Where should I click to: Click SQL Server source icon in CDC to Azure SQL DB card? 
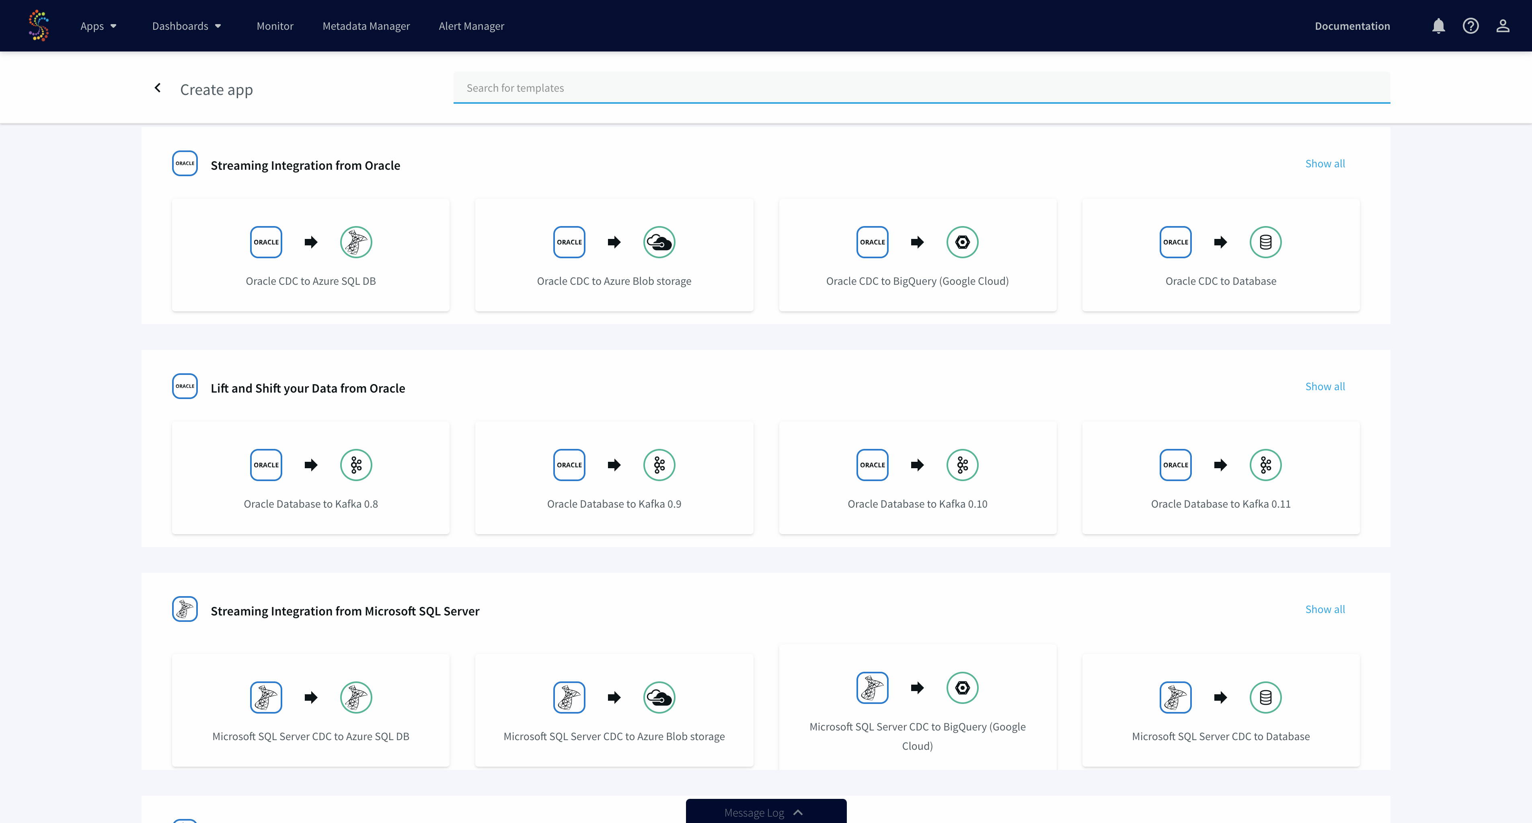[x=266, y=697]
